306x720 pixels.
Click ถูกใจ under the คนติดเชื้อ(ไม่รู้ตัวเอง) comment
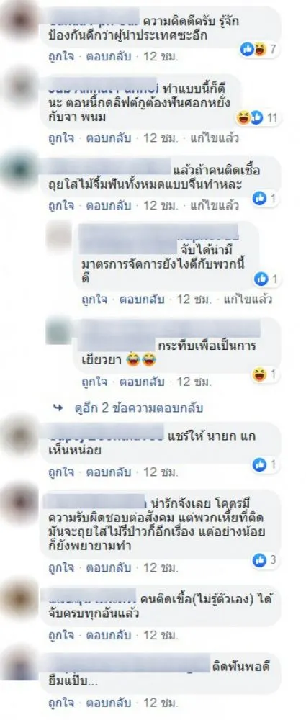tap(61, 636)
